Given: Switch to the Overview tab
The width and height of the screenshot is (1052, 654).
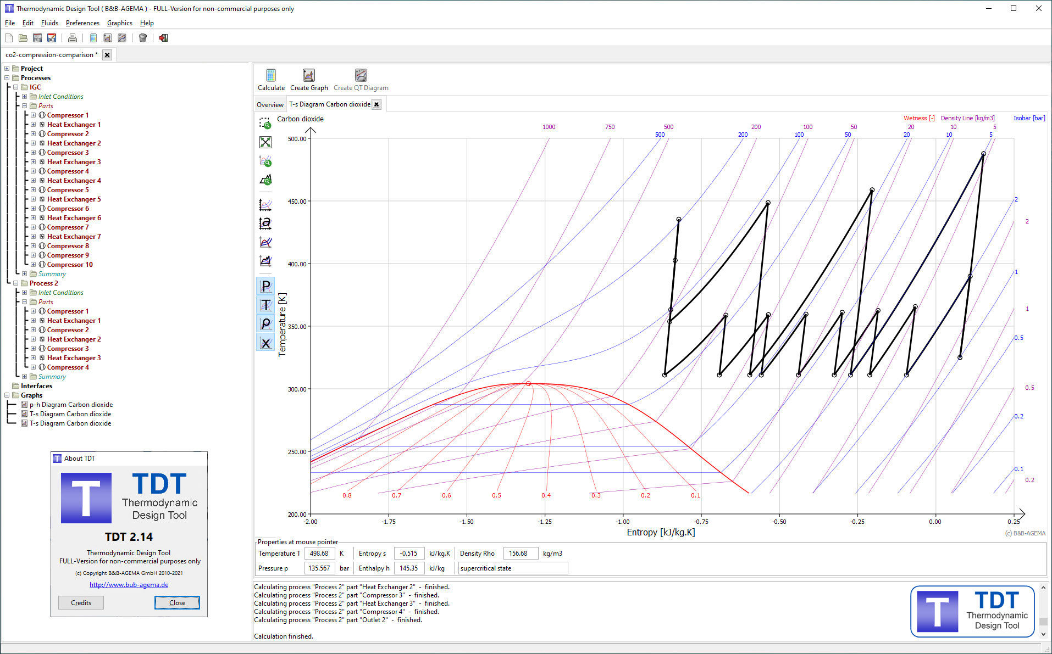Looking at the screenshot, I should 270,104.
